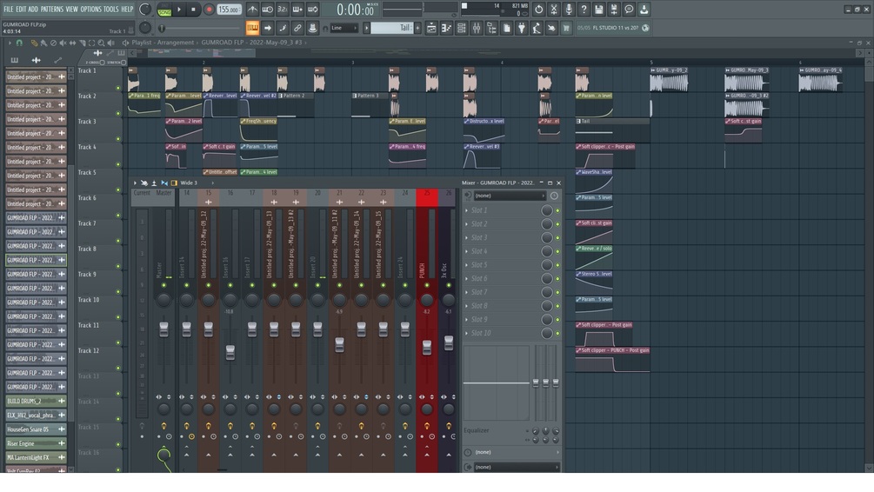874x492 pixels.
Task: Open the Tail pattern selector
Action: click(391, 28)
